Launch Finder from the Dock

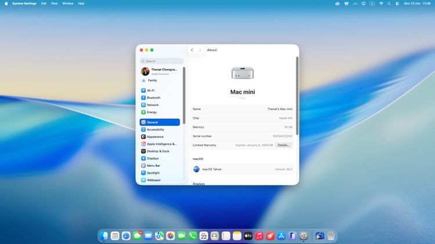pos(104,236)
